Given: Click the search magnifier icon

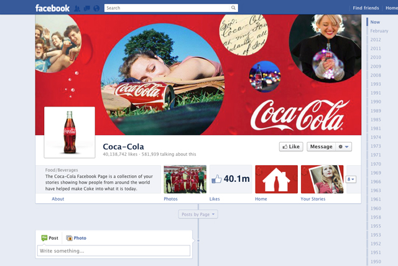Looking at the screenshot, I should point(233,8).
